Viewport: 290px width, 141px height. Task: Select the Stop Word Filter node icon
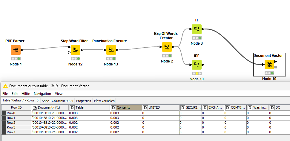click(x=76, y=50)
